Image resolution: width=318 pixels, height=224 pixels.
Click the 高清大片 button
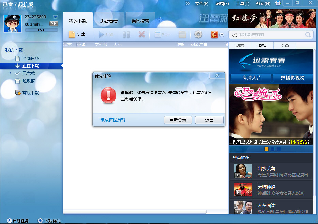click(x=251, y=78)
